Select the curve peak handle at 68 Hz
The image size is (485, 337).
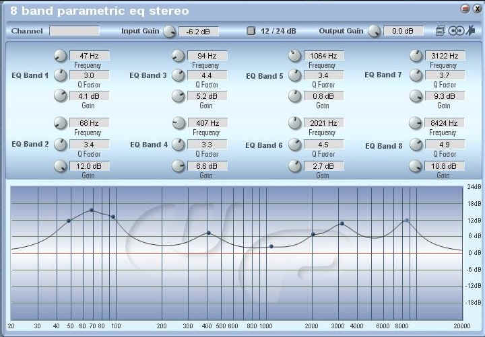pyautogui.click(x=92, y=210)
